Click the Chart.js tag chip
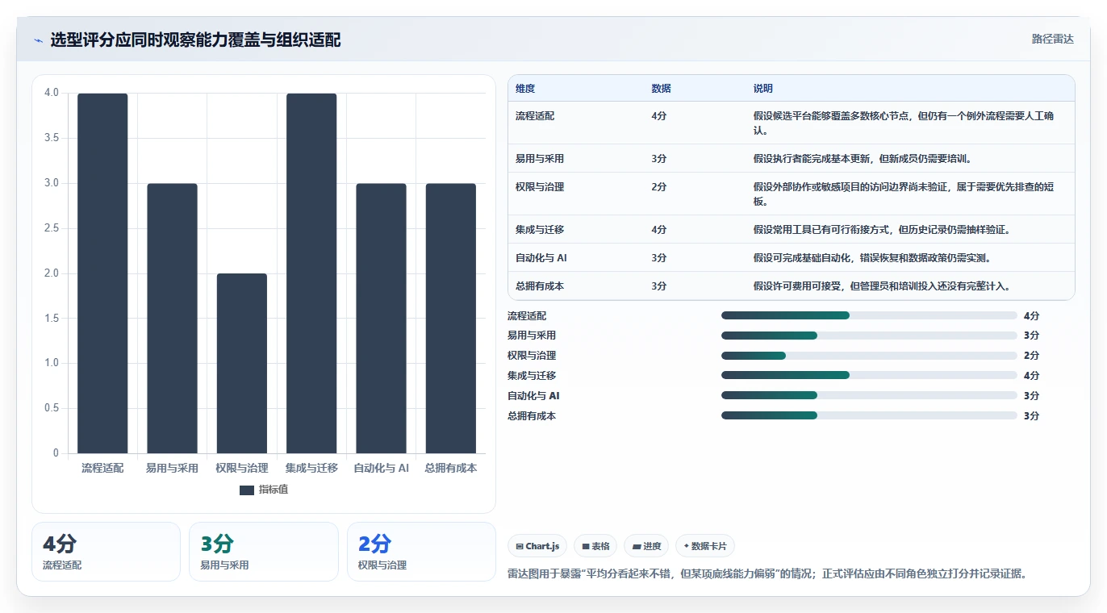The height and width of the screenshot is (613, 1107). tap(537, 546)
